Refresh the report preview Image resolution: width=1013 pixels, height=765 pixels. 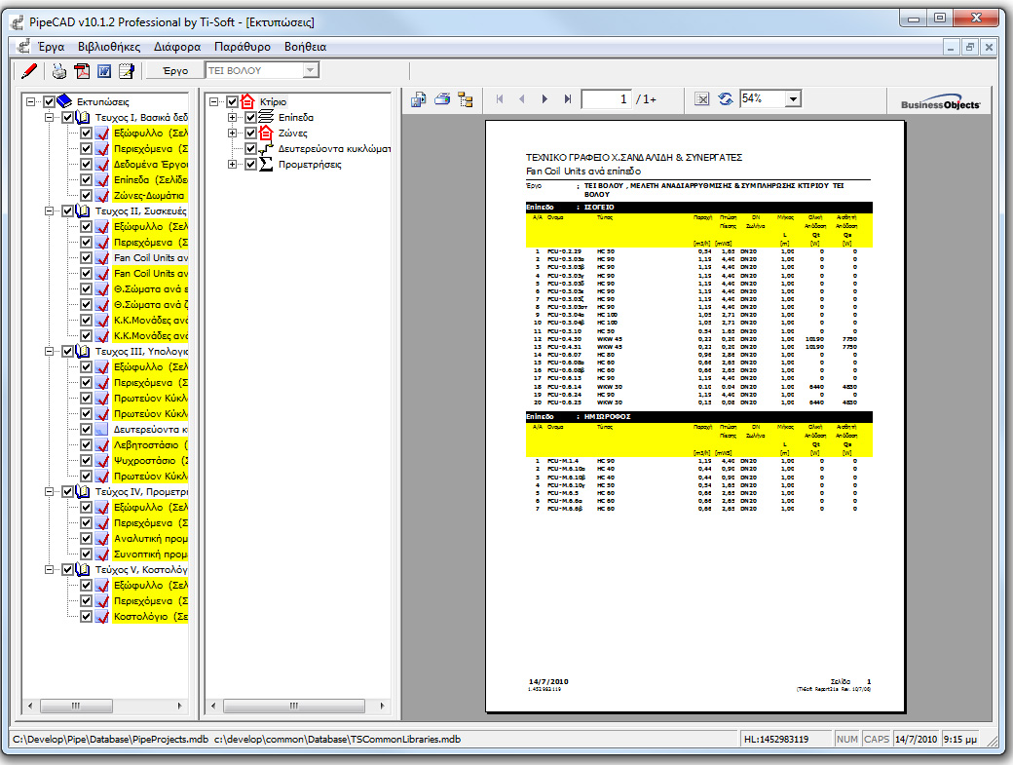726,98
